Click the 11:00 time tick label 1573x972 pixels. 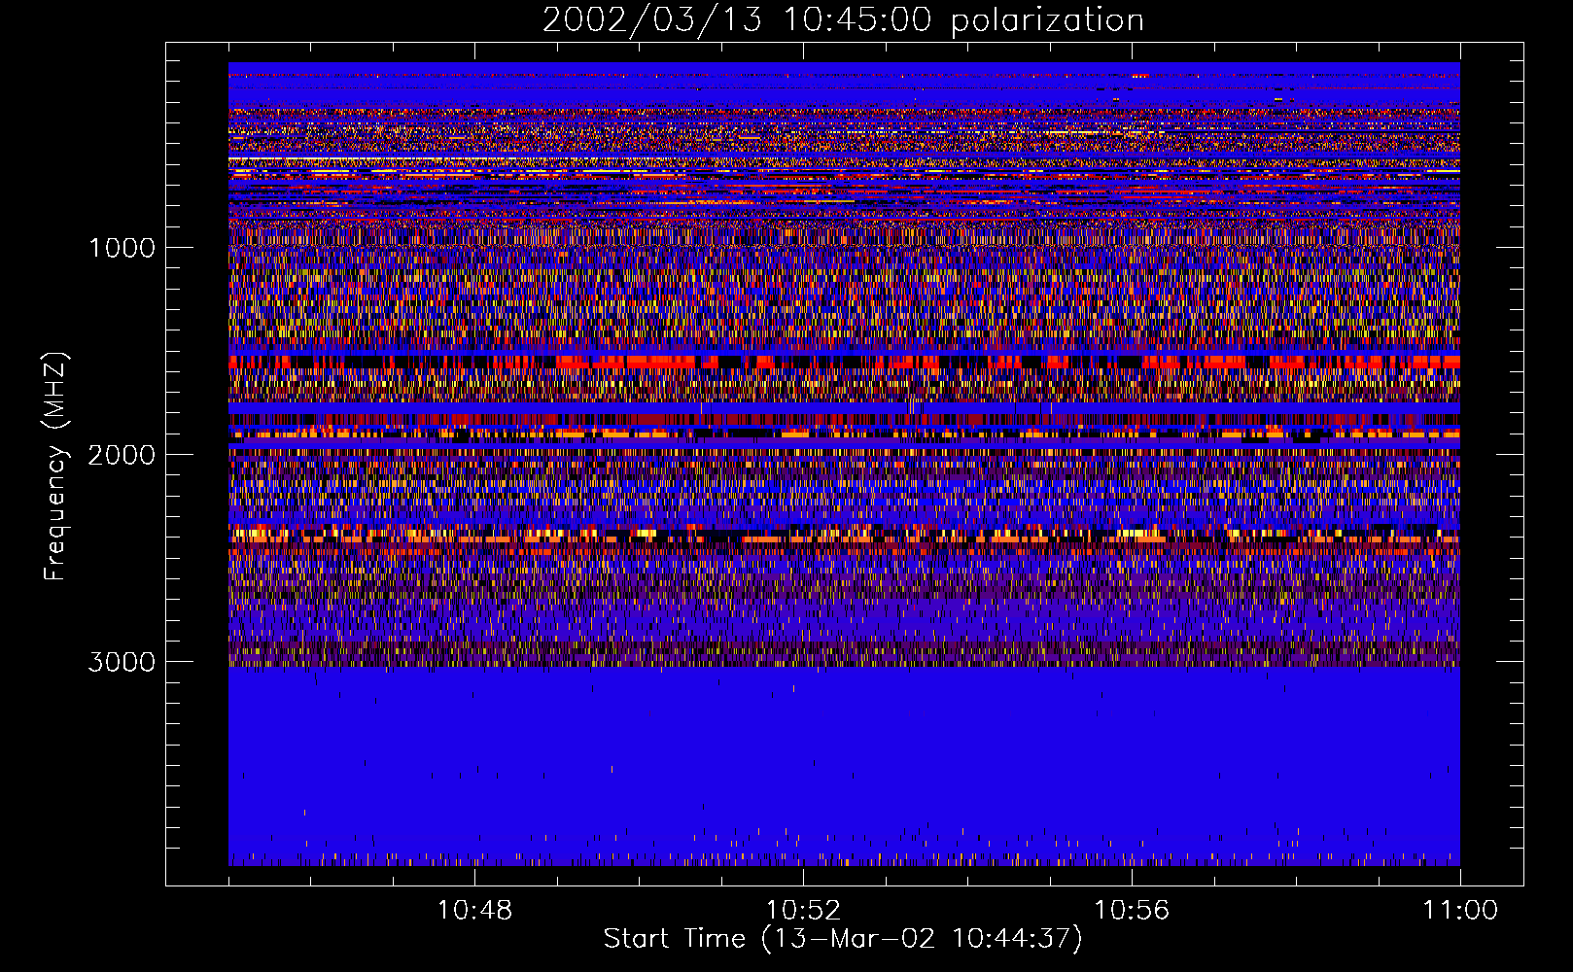(x=1460, y=911)
